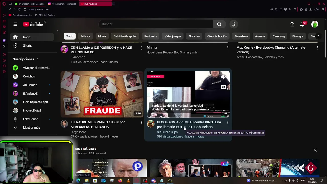Open Opera menu logo button
The height and width of the screenshot is (184, 327).
pos(4,4)
